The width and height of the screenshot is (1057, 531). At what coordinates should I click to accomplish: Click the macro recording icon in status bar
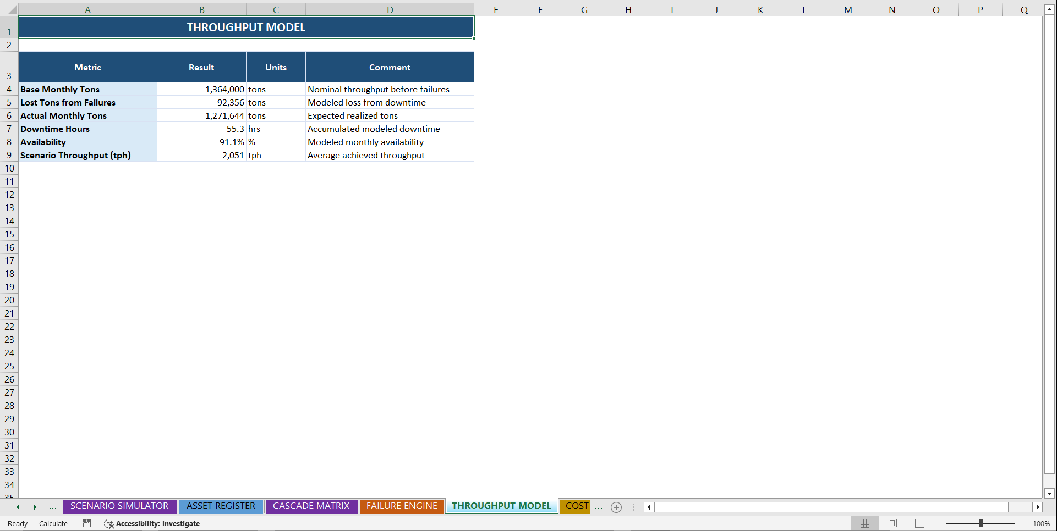[x=86, y=523]
